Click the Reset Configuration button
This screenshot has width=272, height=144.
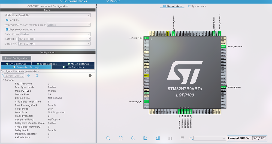coord(17,58)
